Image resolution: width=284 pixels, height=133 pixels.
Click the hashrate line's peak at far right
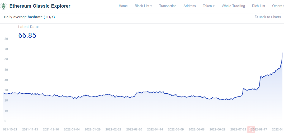pos(282,53)
